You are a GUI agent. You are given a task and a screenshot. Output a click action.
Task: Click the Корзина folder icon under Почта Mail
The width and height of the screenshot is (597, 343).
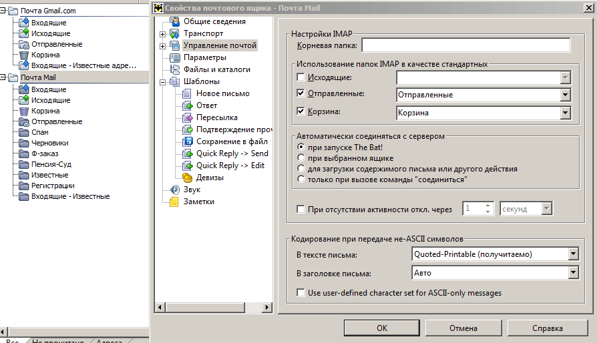[24, 111]
